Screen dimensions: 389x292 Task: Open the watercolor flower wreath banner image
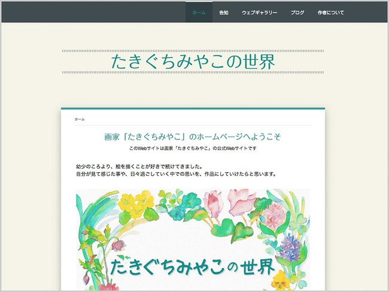193,240
